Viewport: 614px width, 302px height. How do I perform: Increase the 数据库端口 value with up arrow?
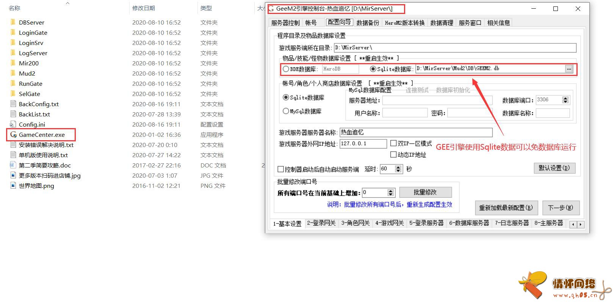[x=565, y=98]
